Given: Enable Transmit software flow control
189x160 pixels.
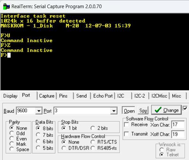Looking at the screenshot, I should (x=126, y=134).
